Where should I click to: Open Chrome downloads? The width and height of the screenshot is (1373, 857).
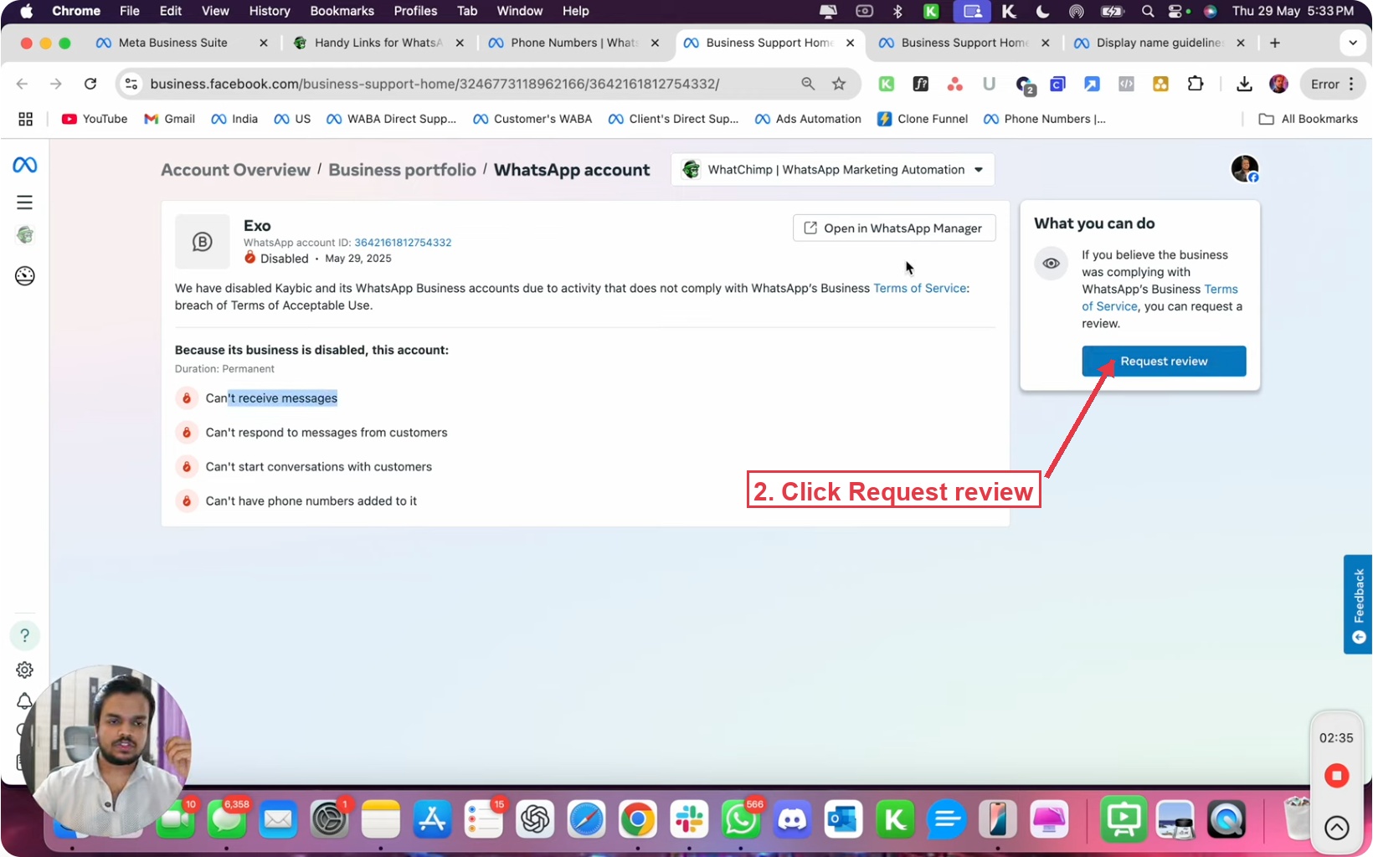point(1244,84)
